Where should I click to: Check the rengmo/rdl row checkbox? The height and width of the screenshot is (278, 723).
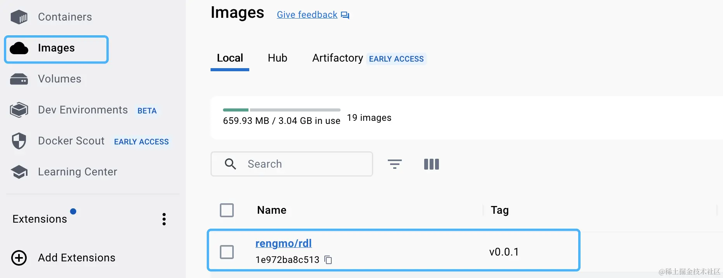point(227,252)
